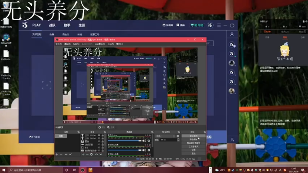
Task: Lock the game capture source
Action: tap(103, 145)
